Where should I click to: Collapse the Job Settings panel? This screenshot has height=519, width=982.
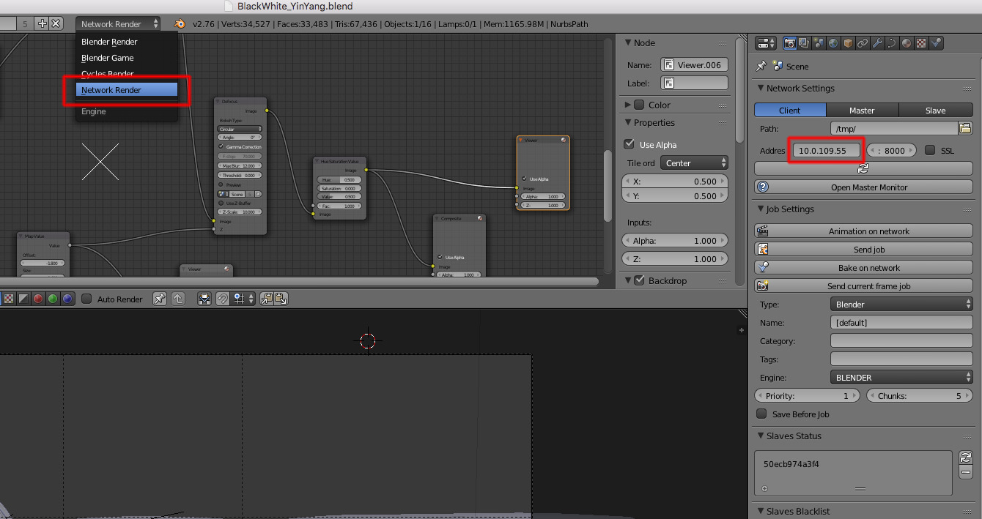760,209
